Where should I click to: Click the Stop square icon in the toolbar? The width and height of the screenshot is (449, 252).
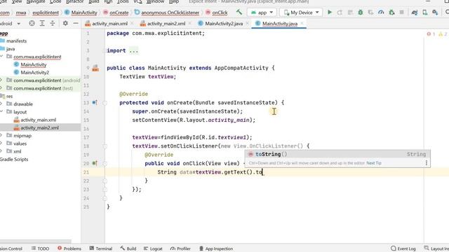402,13
